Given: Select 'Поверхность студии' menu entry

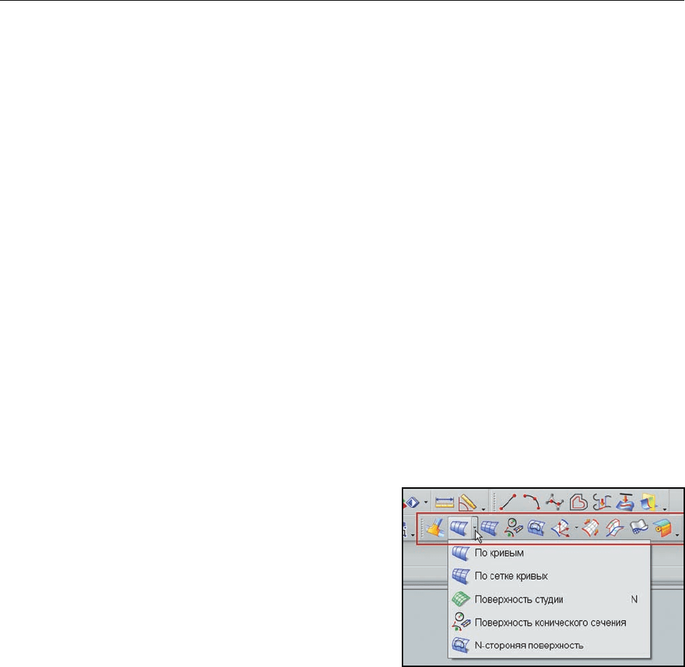Looking at the screenshot, I should tap(549, 600).
